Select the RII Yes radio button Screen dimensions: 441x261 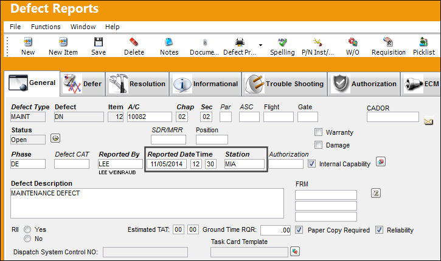(27, 229)
